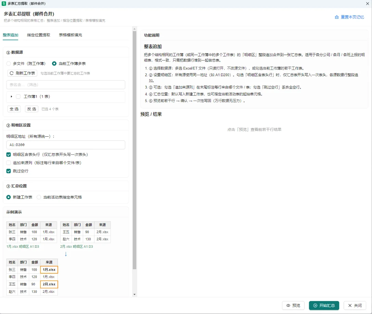Click the eye icon on 预览 button

[288, 305]
